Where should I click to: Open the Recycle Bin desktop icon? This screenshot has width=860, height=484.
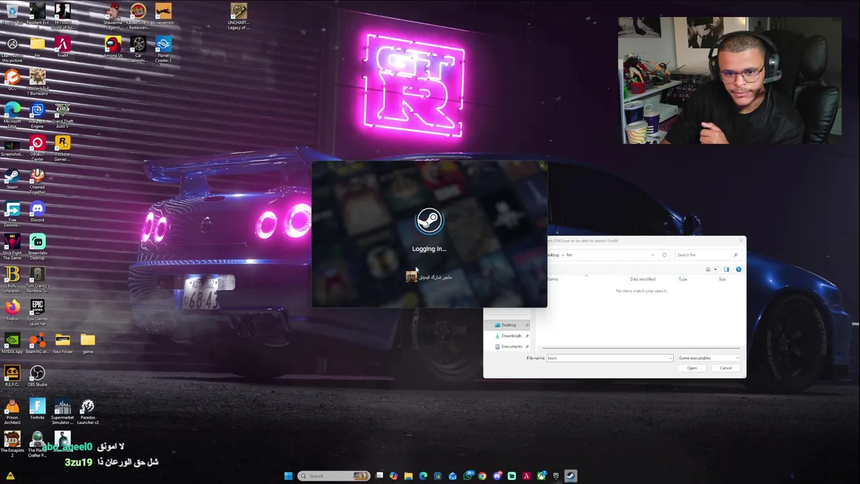(12, 15)
